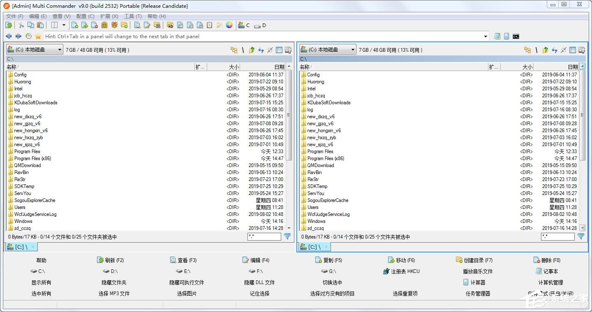Viewport: 592px width, 312px height.
Task: Click the 创建目录 (F7) button
Action: click(x=474, y=260)
